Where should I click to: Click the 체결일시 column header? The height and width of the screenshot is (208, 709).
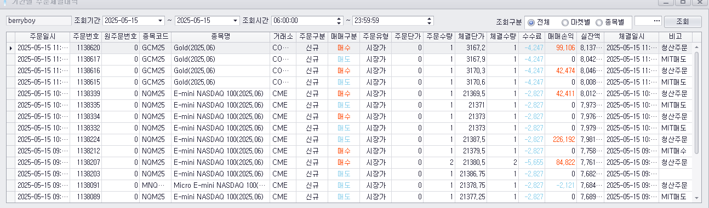(x=632, y=37)
